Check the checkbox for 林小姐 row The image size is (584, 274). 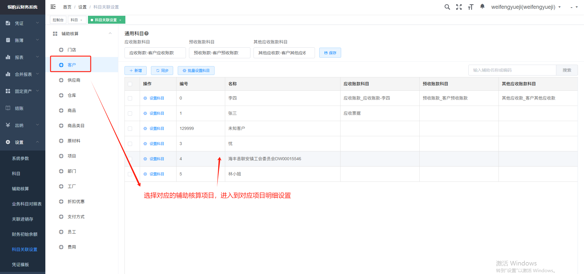pyautogui.click(x=130, y=174)
